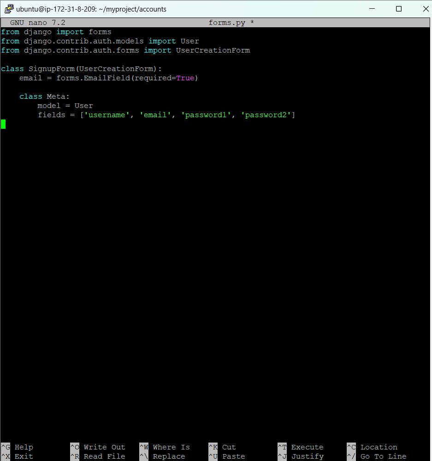Click 'forms' at end of first import line
This screenshot has height=461, width=432.
[100, 32]
